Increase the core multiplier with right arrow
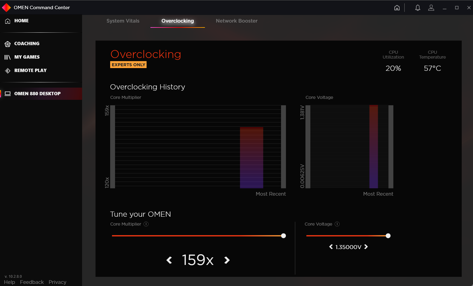Viewport: 473px width, 286px height. pos(226,260)
